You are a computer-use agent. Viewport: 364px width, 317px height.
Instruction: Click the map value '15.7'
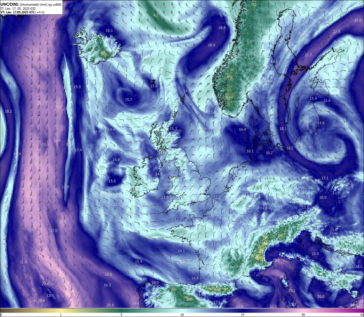pos(129,100)
